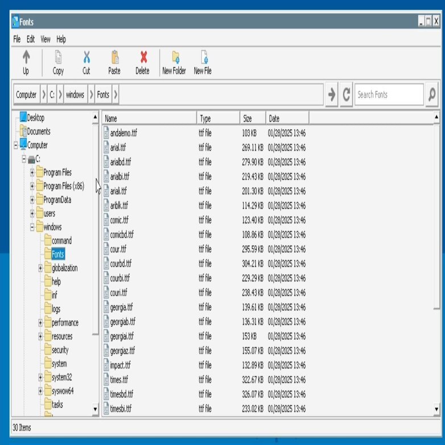The height and width of the screenshot is (445, 445).
Task: Collapse the windows folder node
Action: [32, 227]
